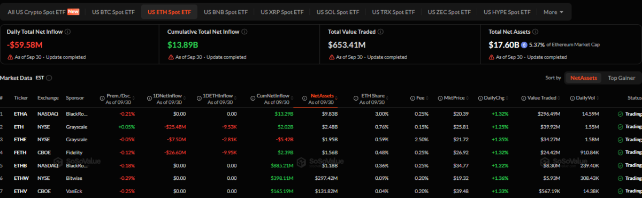The width and height of the screenshot is (642, 198).
Task: Click the VanEck sponsor cell
Action: [74, 191]
